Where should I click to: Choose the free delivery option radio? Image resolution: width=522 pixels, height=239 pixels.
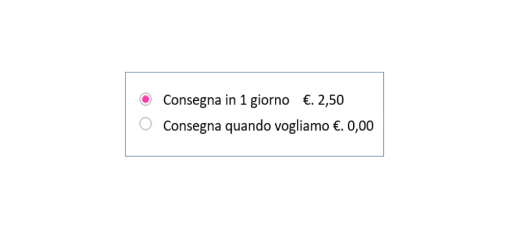pos(145,124)
